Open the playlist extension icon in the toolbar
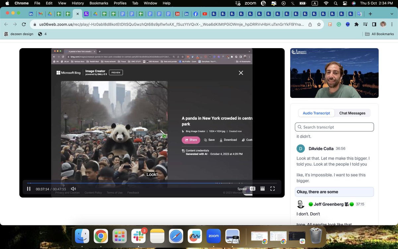Viewport: 398px width, 249px height. 365,24
